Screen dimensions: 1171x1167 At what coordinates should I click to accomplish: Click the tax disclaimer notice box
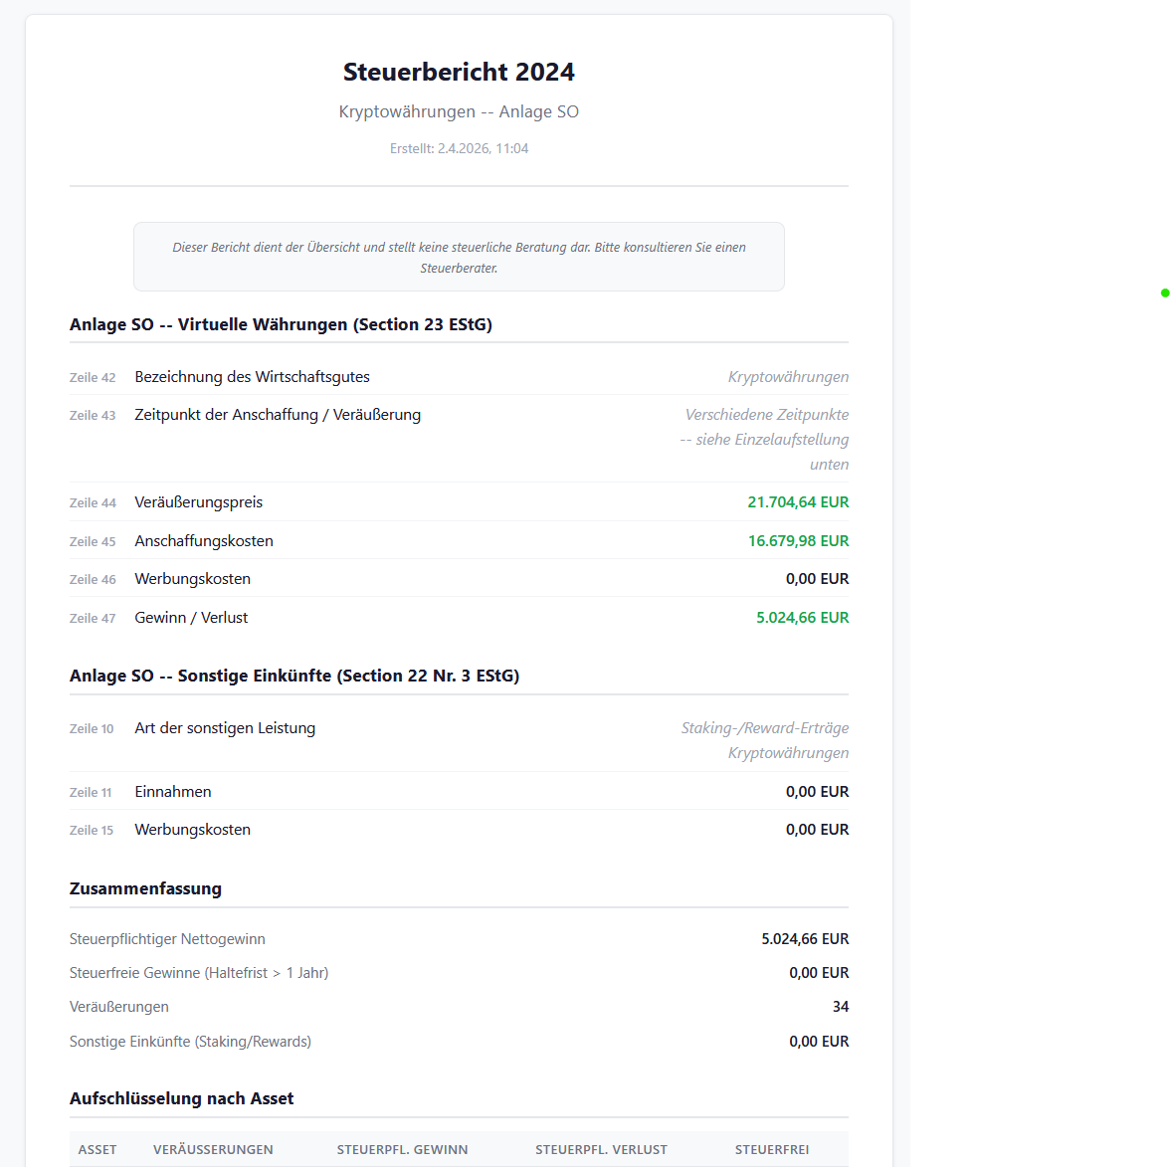pyautogui.click(x=459, y=257)
